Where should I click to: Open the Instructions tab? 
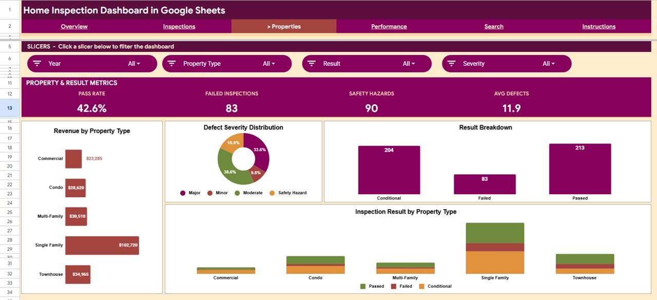click(598, 26)
